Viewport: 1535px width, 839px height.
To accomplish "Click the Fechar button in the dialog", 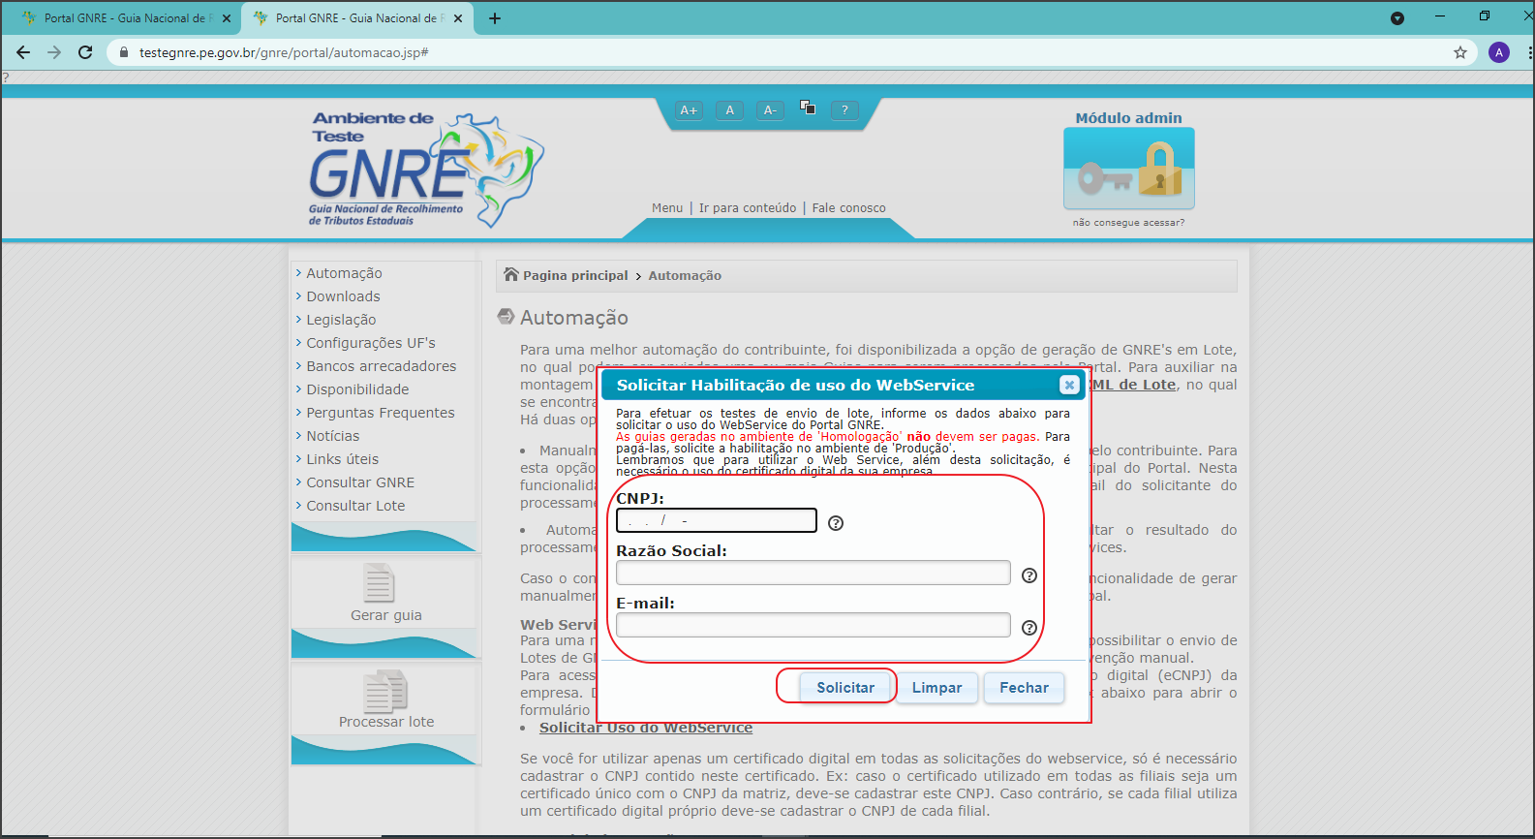I will 1024,688.
